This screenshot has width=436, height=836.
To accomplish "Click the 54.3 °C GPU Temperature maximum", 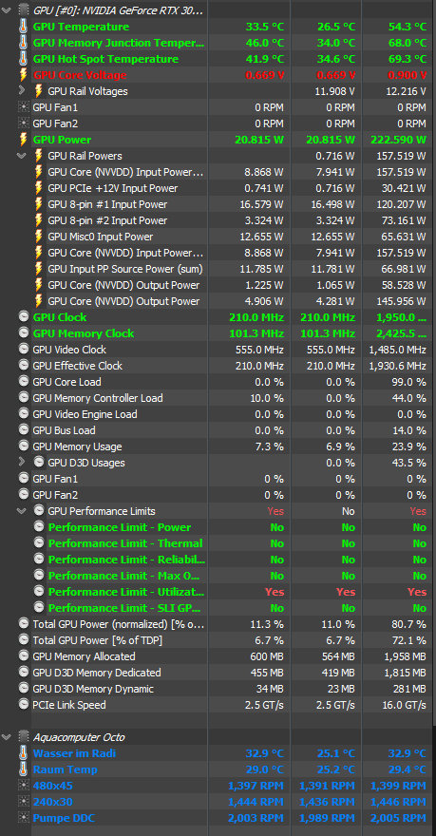I will (407, 27).
